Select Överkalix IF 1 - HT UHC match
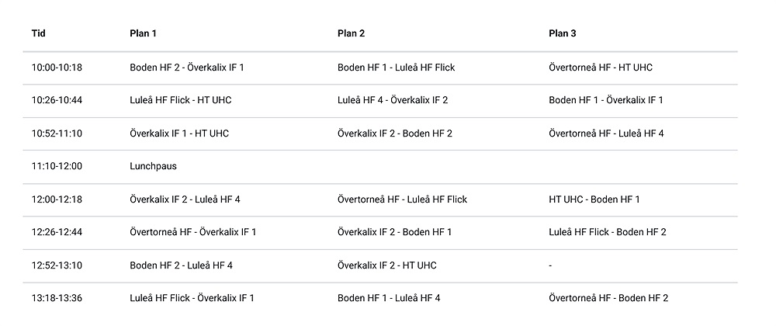The height and width of the screenshot is (326, 776). [x=179, y=134]
